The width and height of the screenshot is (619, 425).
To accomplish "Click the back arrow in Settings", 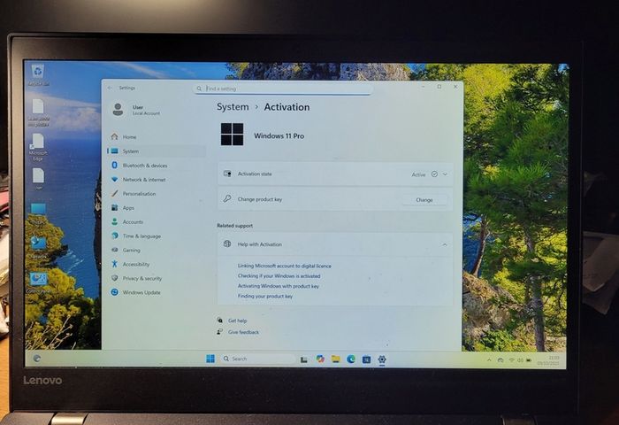I will pos(110,88).
